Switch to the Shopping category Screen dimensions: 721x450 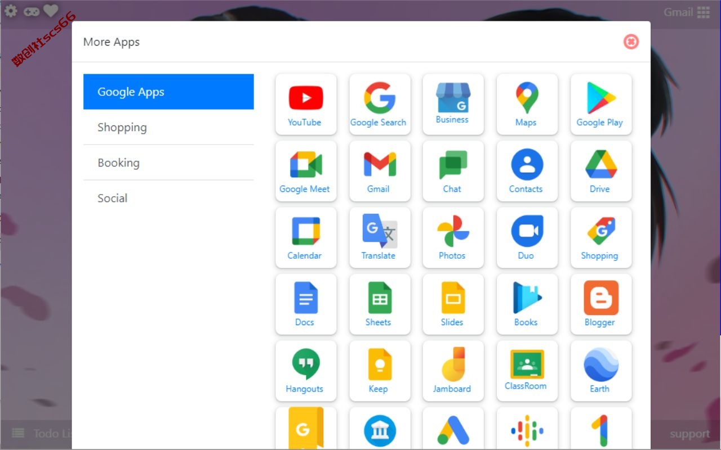168,127
